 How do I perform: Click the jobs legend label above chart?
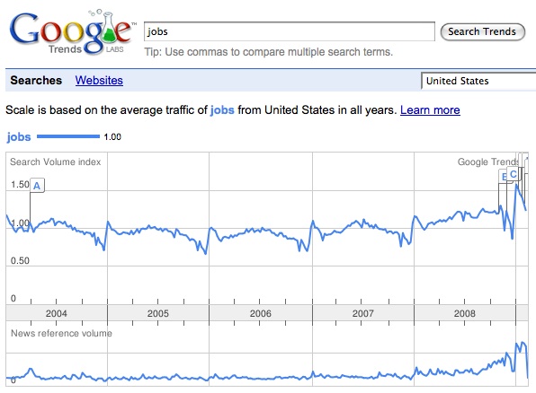coord(19,137)
